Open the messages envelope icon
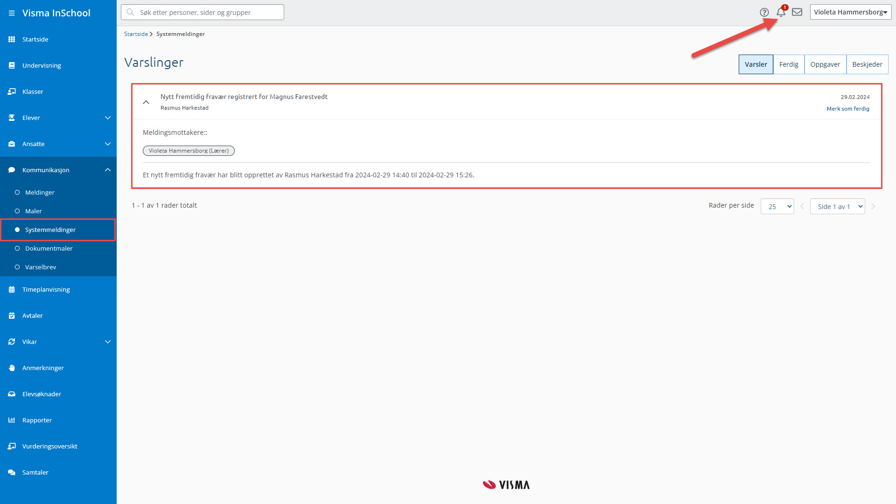896x504 pixels. tap(797, 12)
